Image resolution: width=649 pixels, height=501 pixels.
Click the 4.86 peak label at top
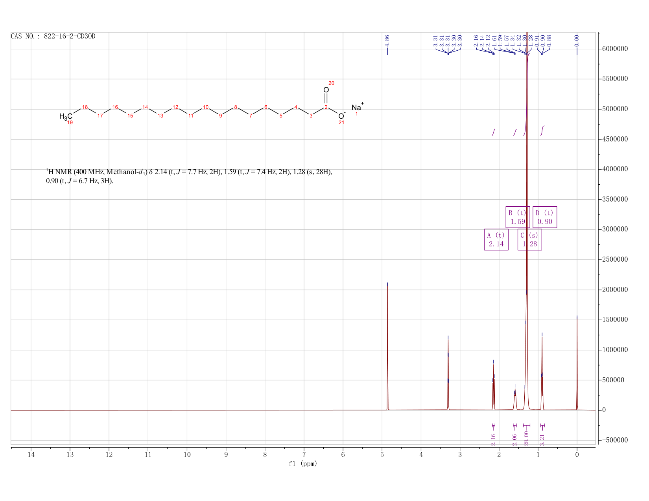387,40
